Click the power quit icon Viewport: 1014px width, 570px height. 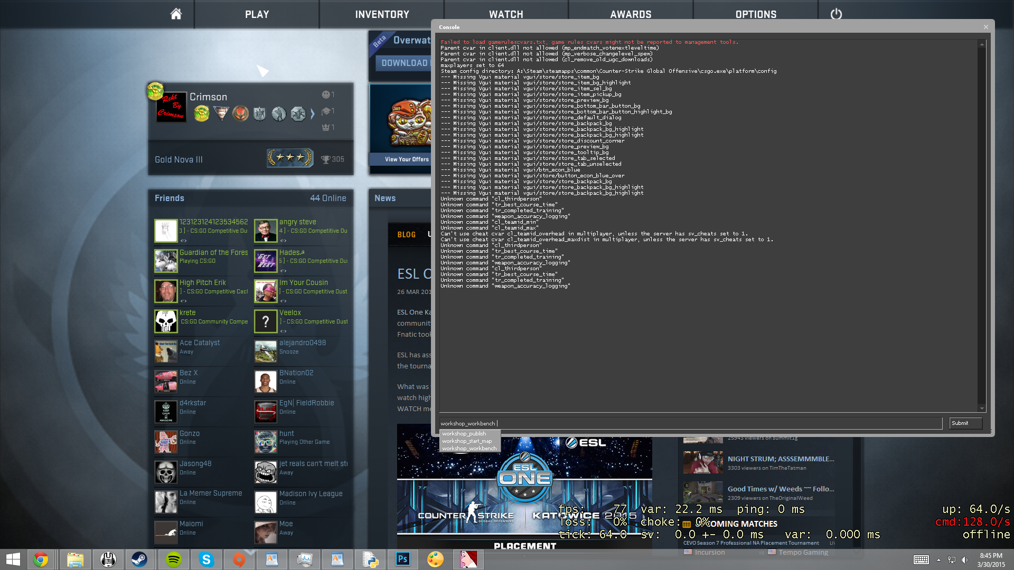click(x=836, y=14)
